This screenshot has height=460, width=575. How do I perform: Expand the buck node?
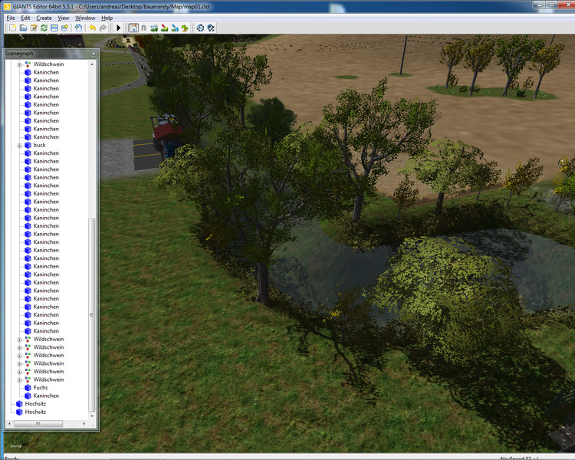(19, 146)
